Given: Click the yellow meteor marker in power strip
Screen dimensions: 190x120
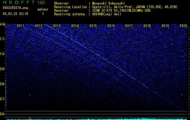Looking at the screenshot, I should point(30,118).
